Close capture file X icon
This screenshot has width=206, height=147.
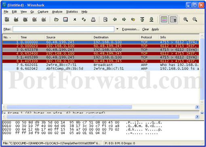click(75, 19)
